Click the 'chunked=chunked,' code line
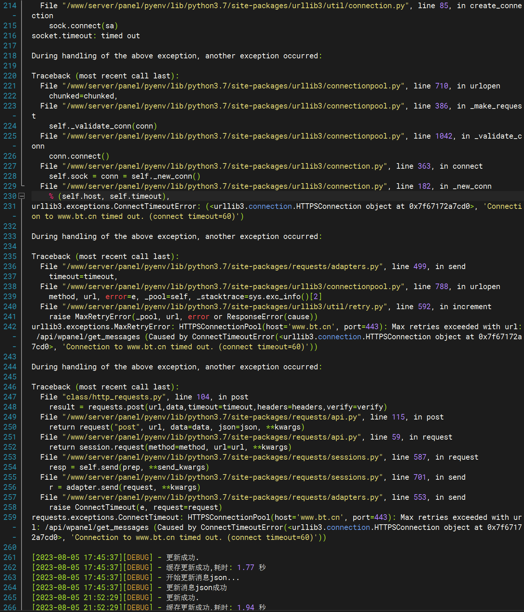 point(83,96)
